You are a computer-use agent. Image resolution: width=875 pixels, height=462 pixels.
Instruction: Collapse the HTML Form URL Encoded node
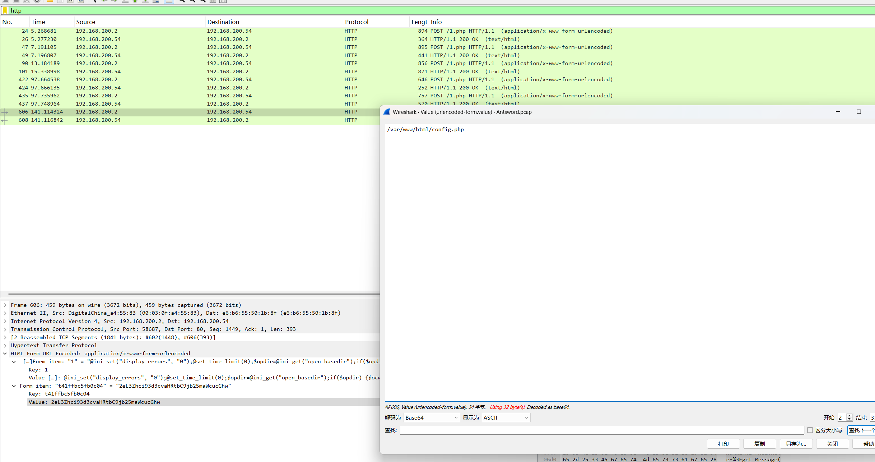[5, 354]
